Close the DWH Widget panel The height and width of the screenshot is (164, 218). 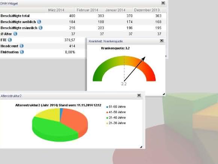click(x=163, y=3)
